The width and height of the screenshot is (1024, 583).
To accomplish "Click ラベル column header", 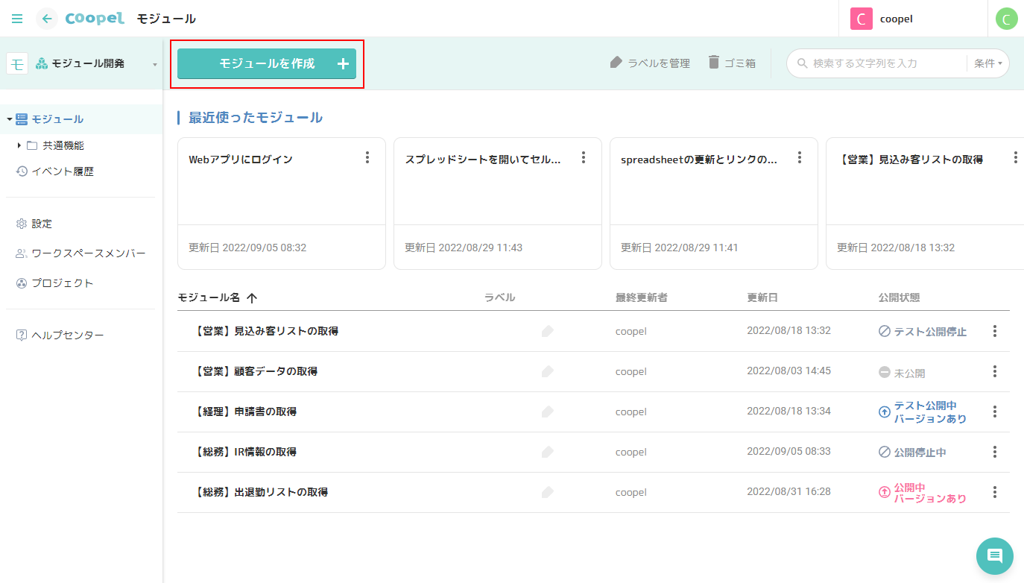I will [x=499, y=297].
